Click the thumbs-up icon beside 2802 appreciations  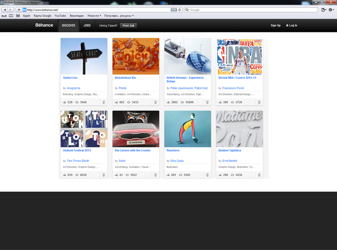coord(168,102)
